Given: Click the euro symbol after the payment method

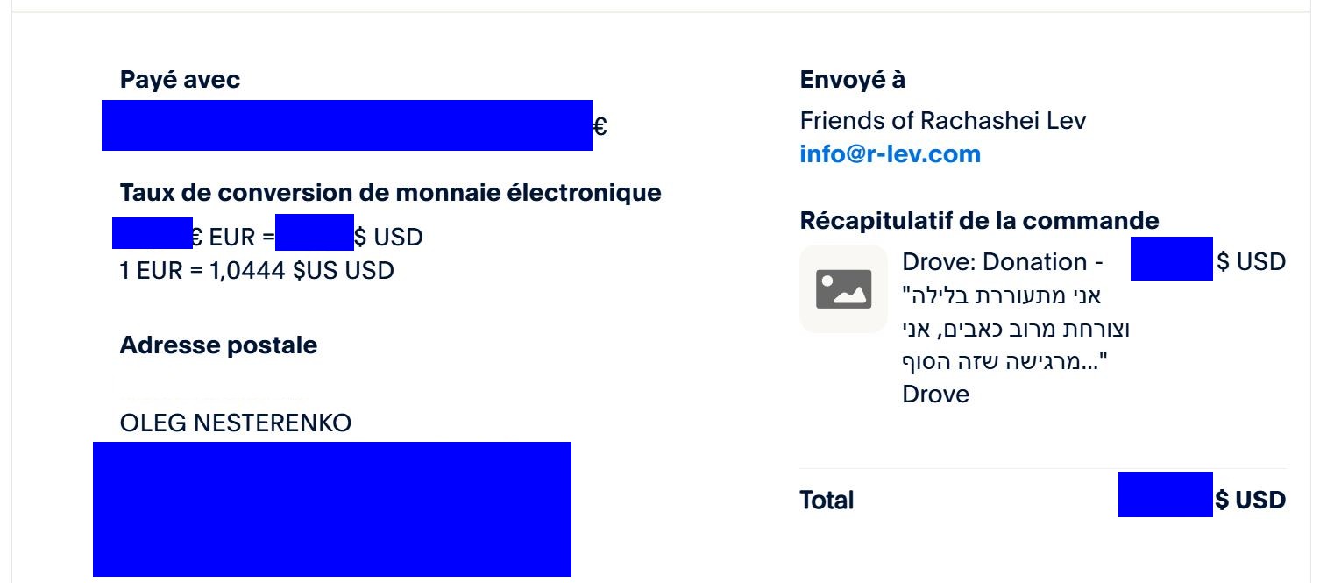Looking at the screenshot, I should (x=600, y=128).
